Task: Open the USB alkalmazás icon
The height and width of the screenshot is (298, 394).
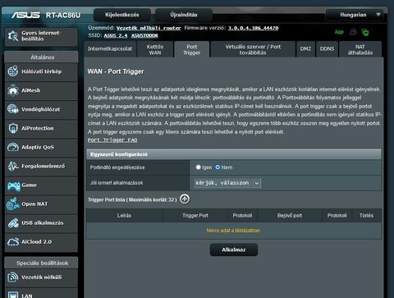Action: [x=13, y=222]
